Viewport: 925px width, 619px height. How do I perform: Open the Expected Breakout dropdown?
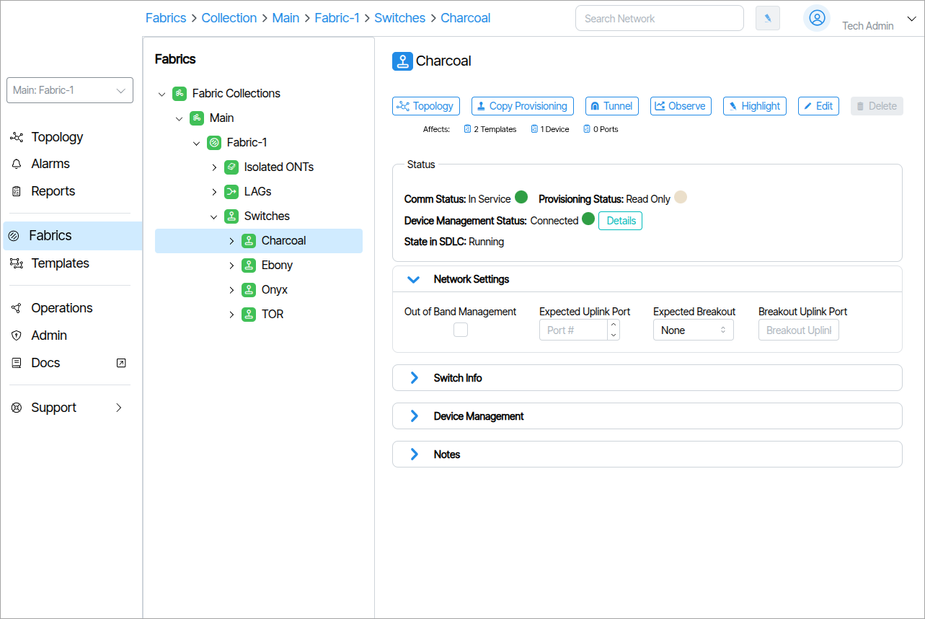[x=694, y=330]
